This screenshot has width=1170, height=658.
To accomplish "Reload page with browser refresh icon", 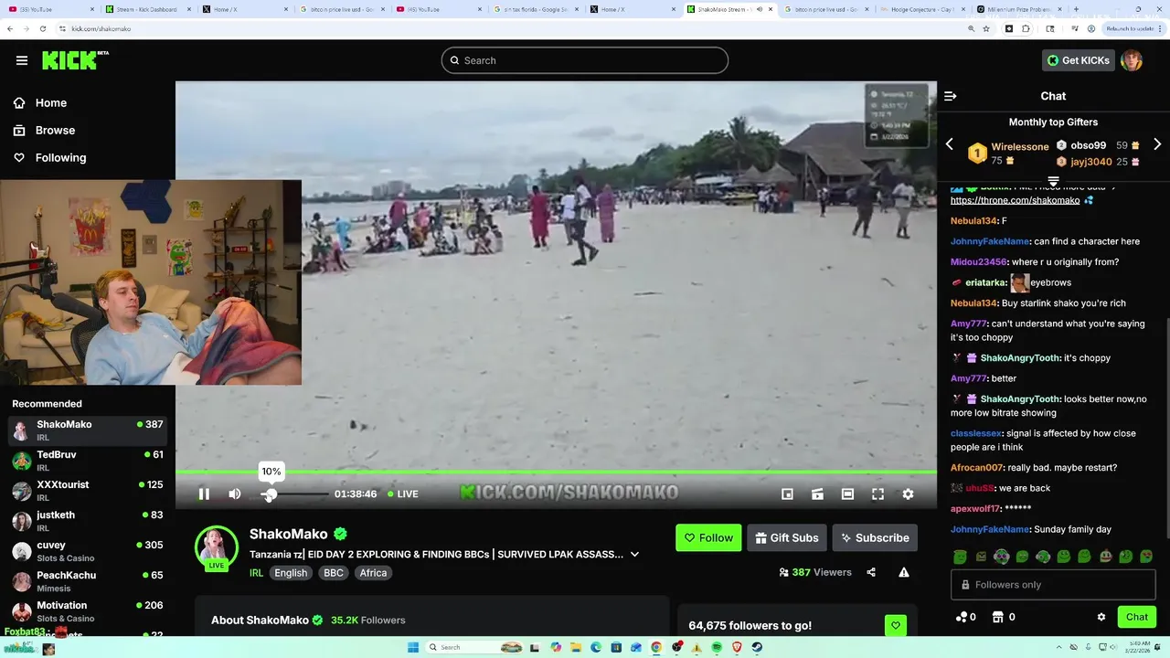I will tap(43, 28).
